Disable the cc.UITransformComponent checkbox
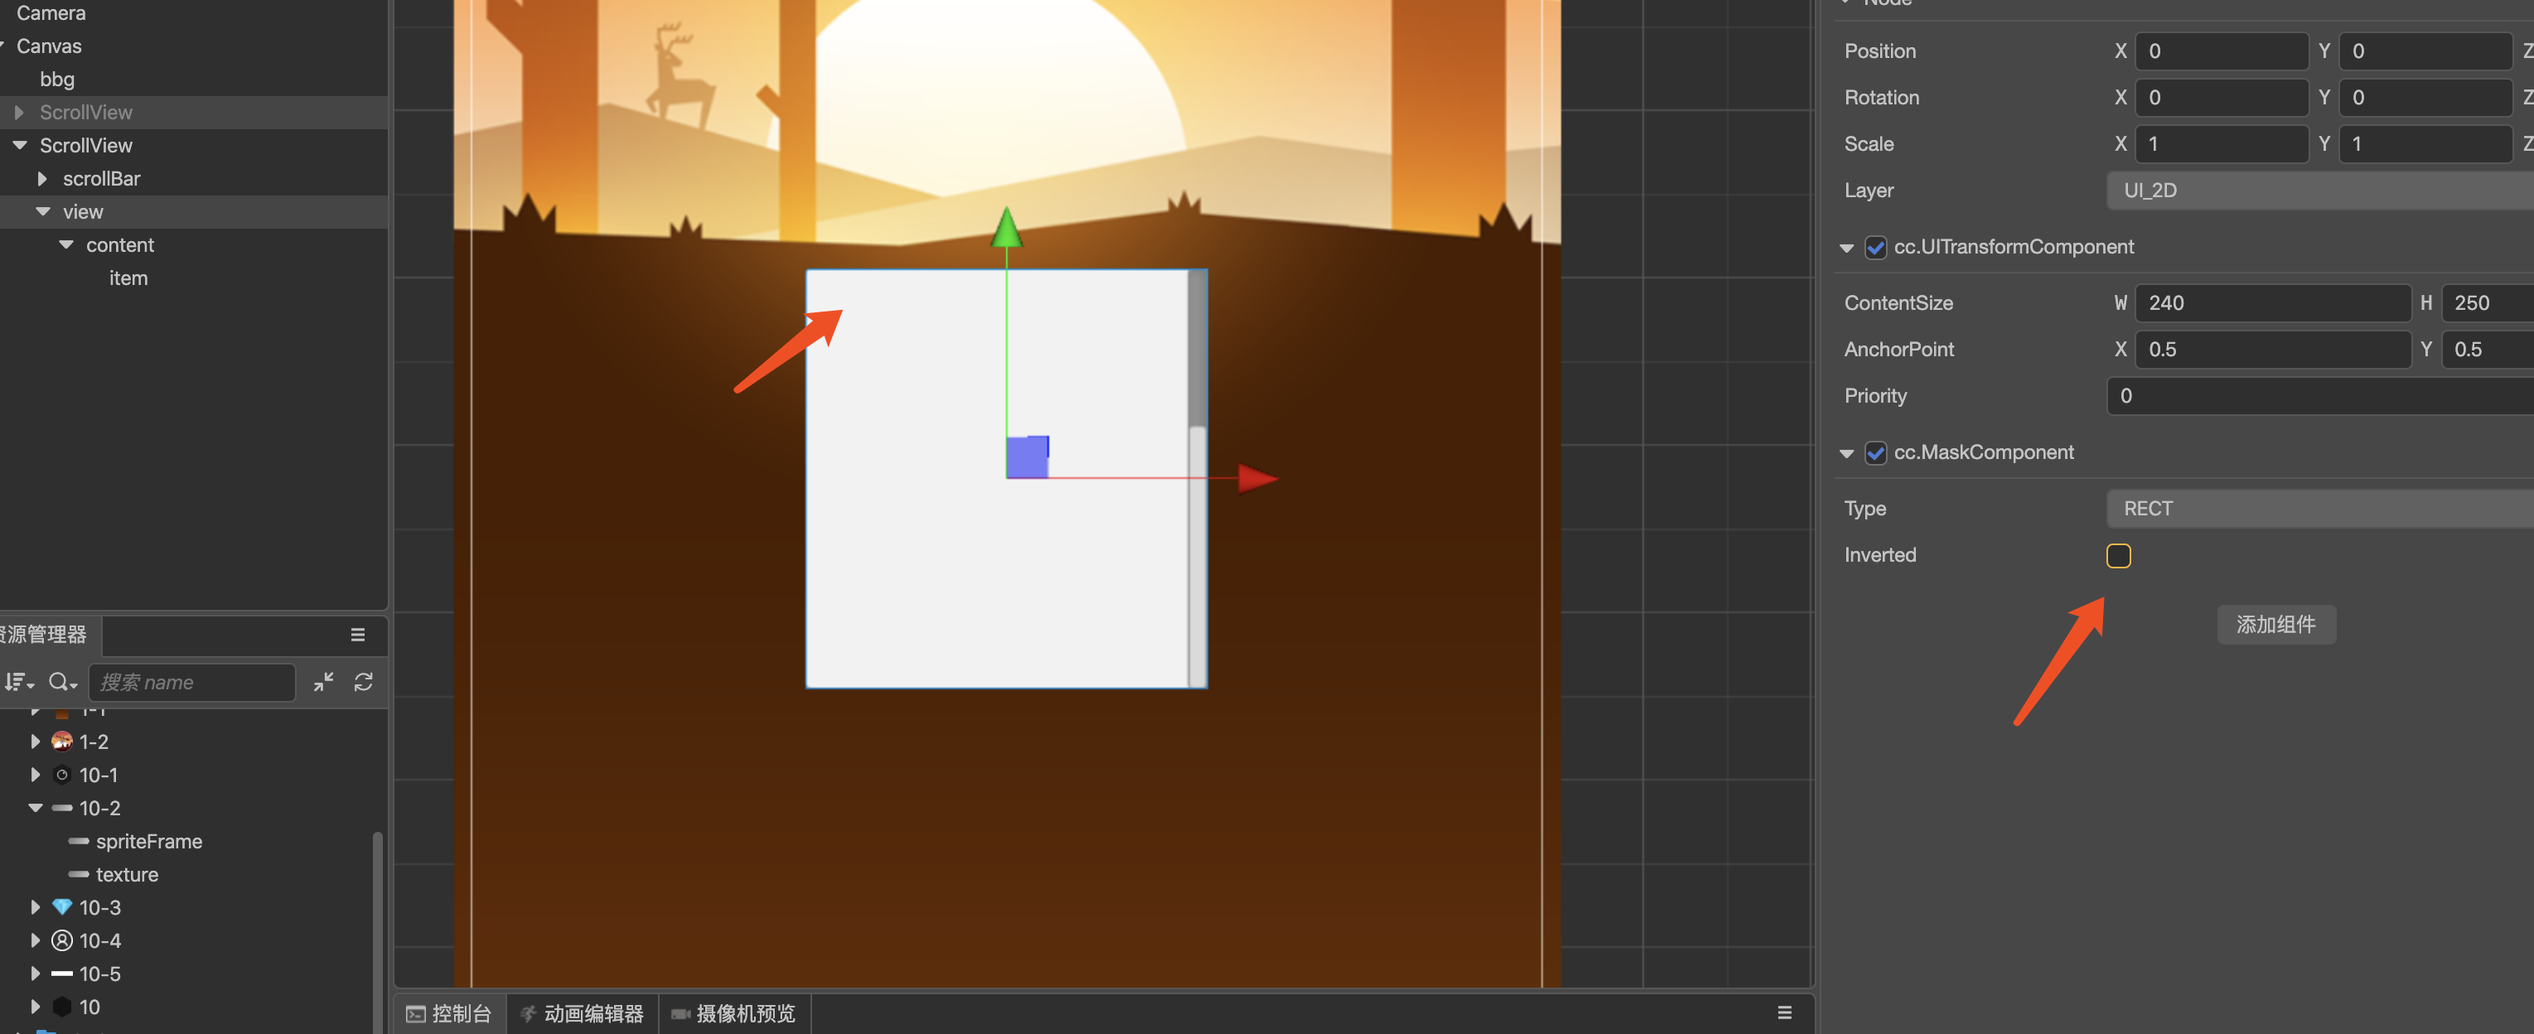This screenshot has height=1034, width=2534. 1875,247
